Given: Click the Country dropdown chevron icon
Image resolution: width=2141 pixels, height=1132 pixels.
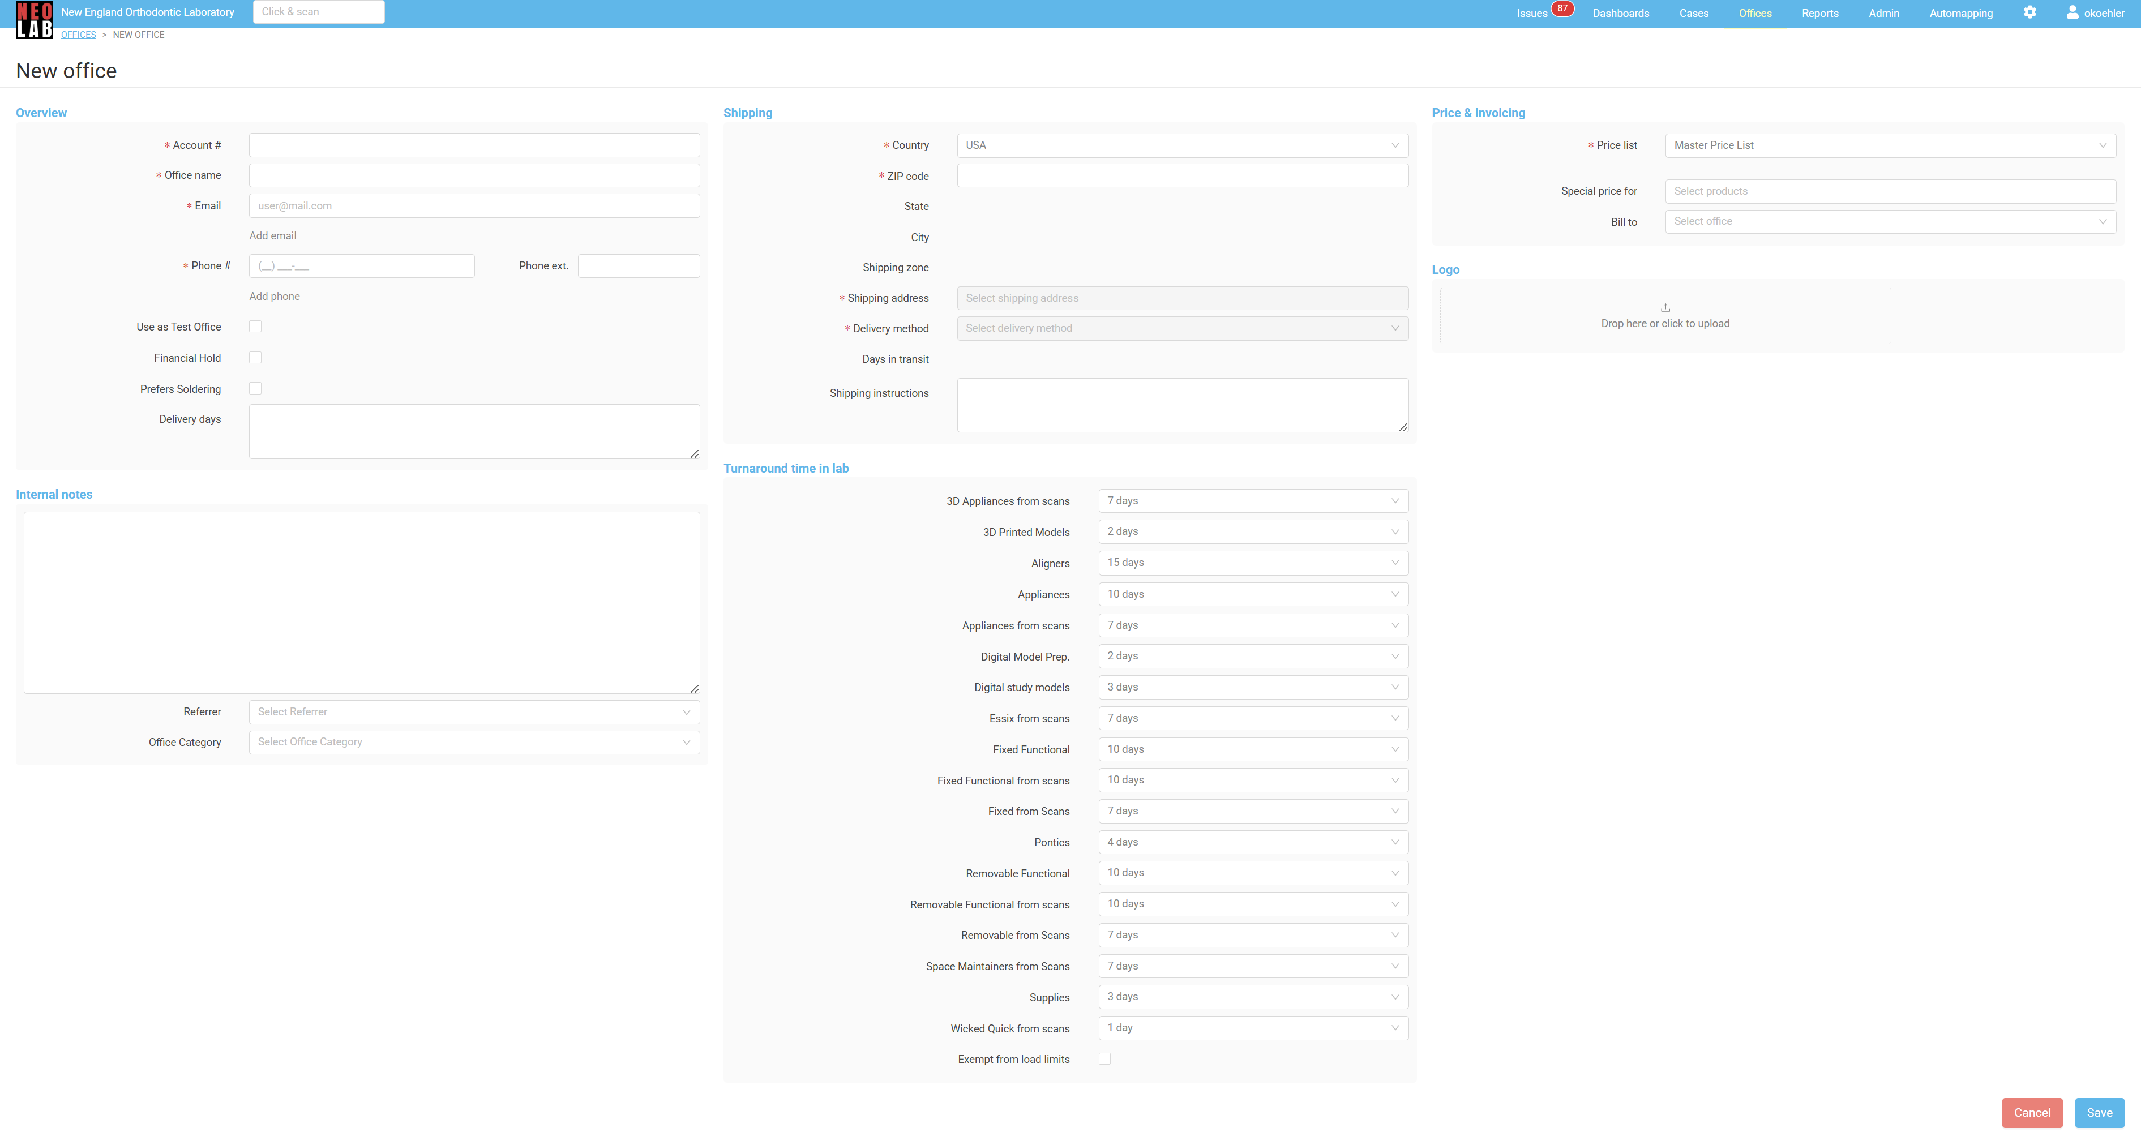Looking at the screenshot, I should click(x=1395, y=145).
